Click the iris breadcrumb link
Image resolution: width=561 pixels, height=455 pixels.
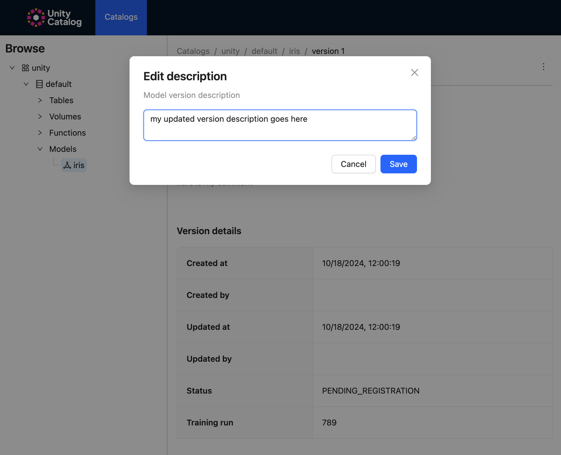[x=295, y=51]
